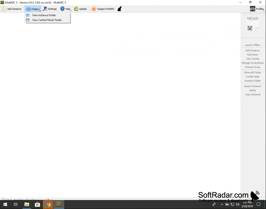Click the battery icon in system tray
Screen dimensions: 266x209
pos(227,204)
